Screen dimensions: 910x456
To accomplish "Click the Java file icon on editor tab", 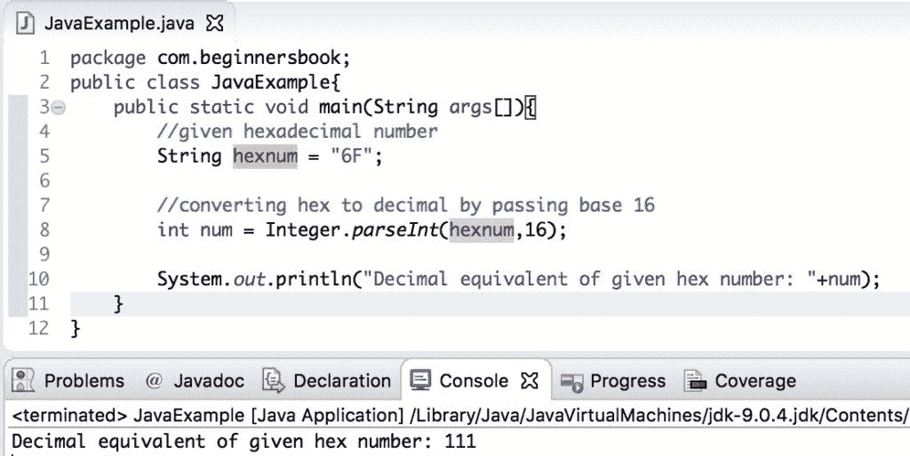I will point(26,20).
